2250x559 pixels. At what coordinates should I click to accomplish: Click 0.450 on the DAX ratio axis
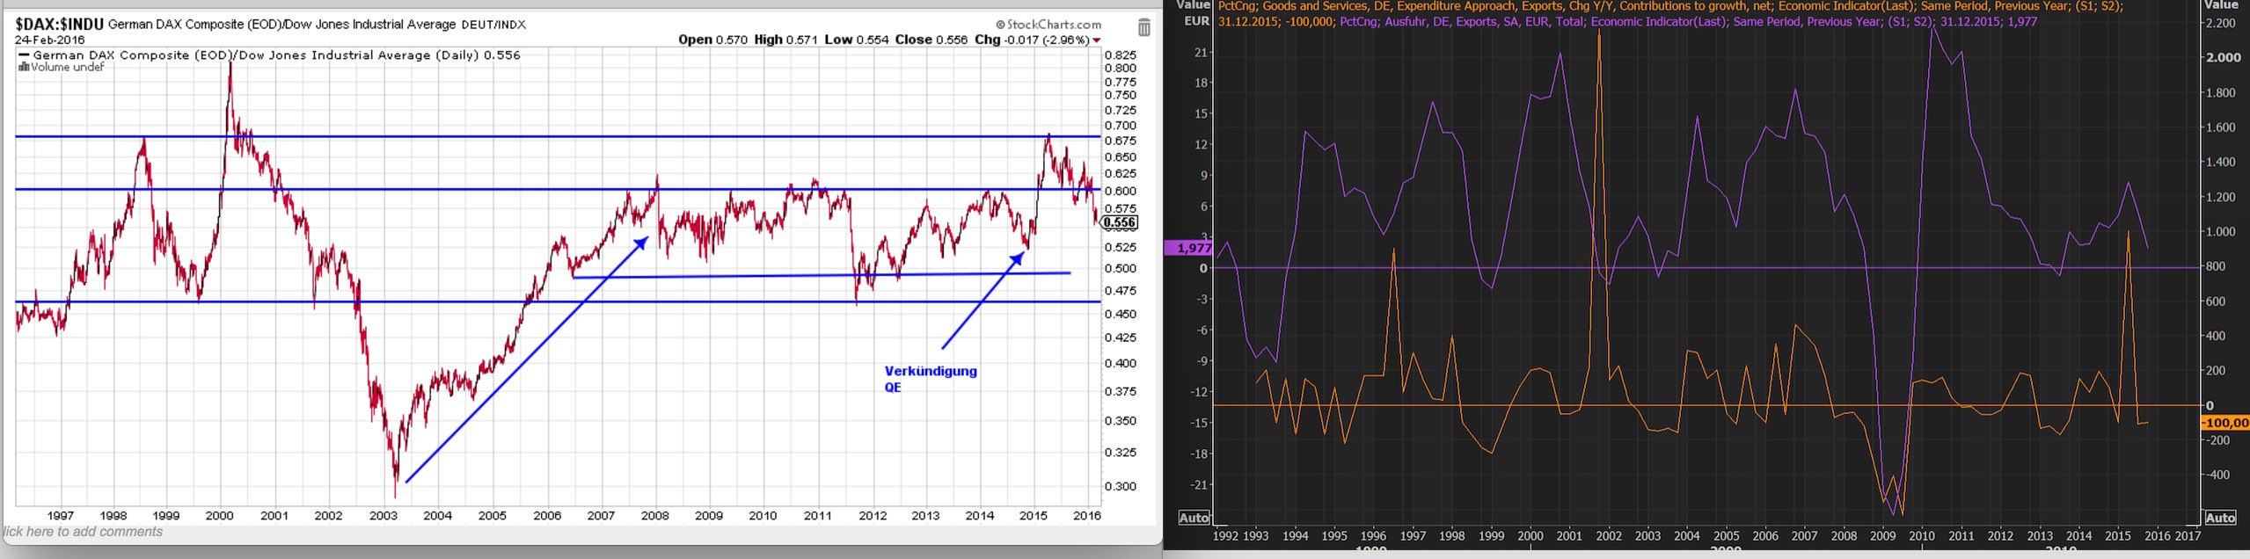pyautogui.click(x=1120, y=314)
